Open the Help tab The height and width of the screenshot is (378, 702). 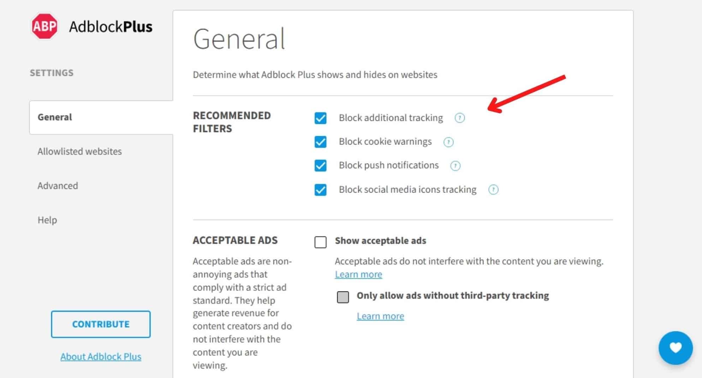coord(47,220)
